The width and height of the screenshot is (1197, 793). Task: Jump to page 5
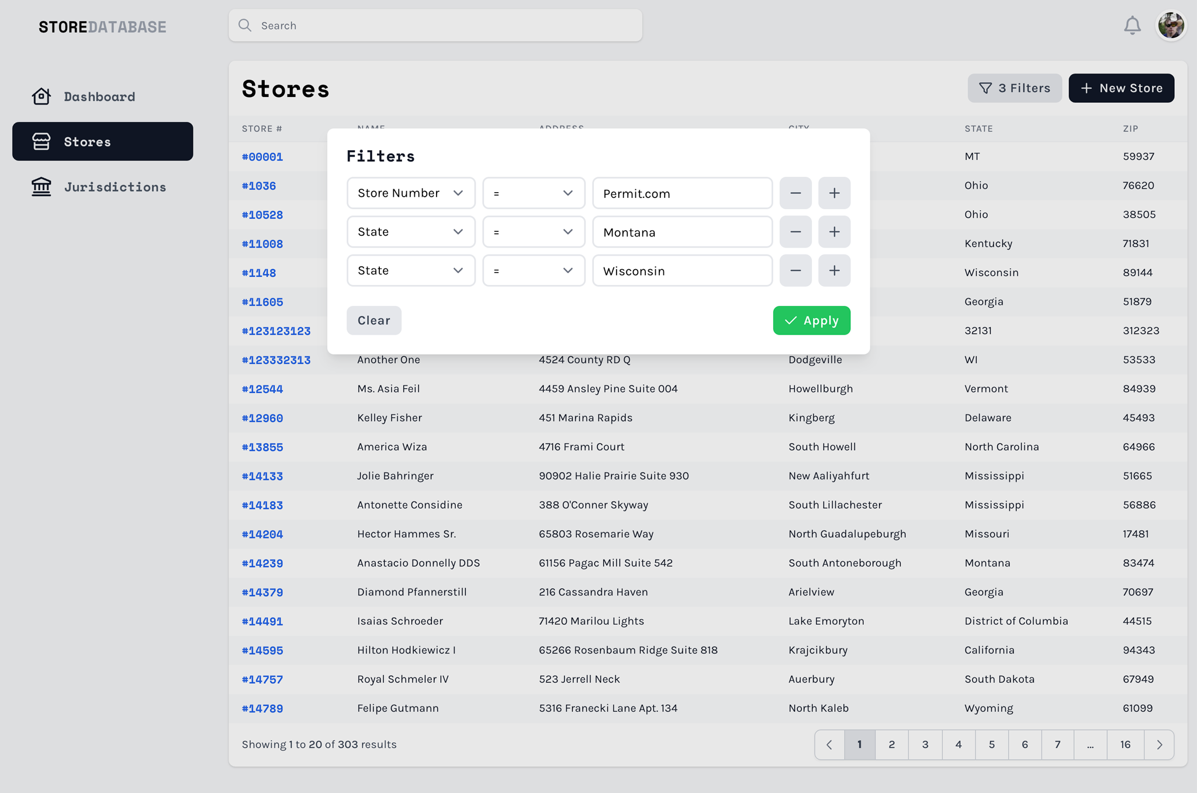click(992, 745)
